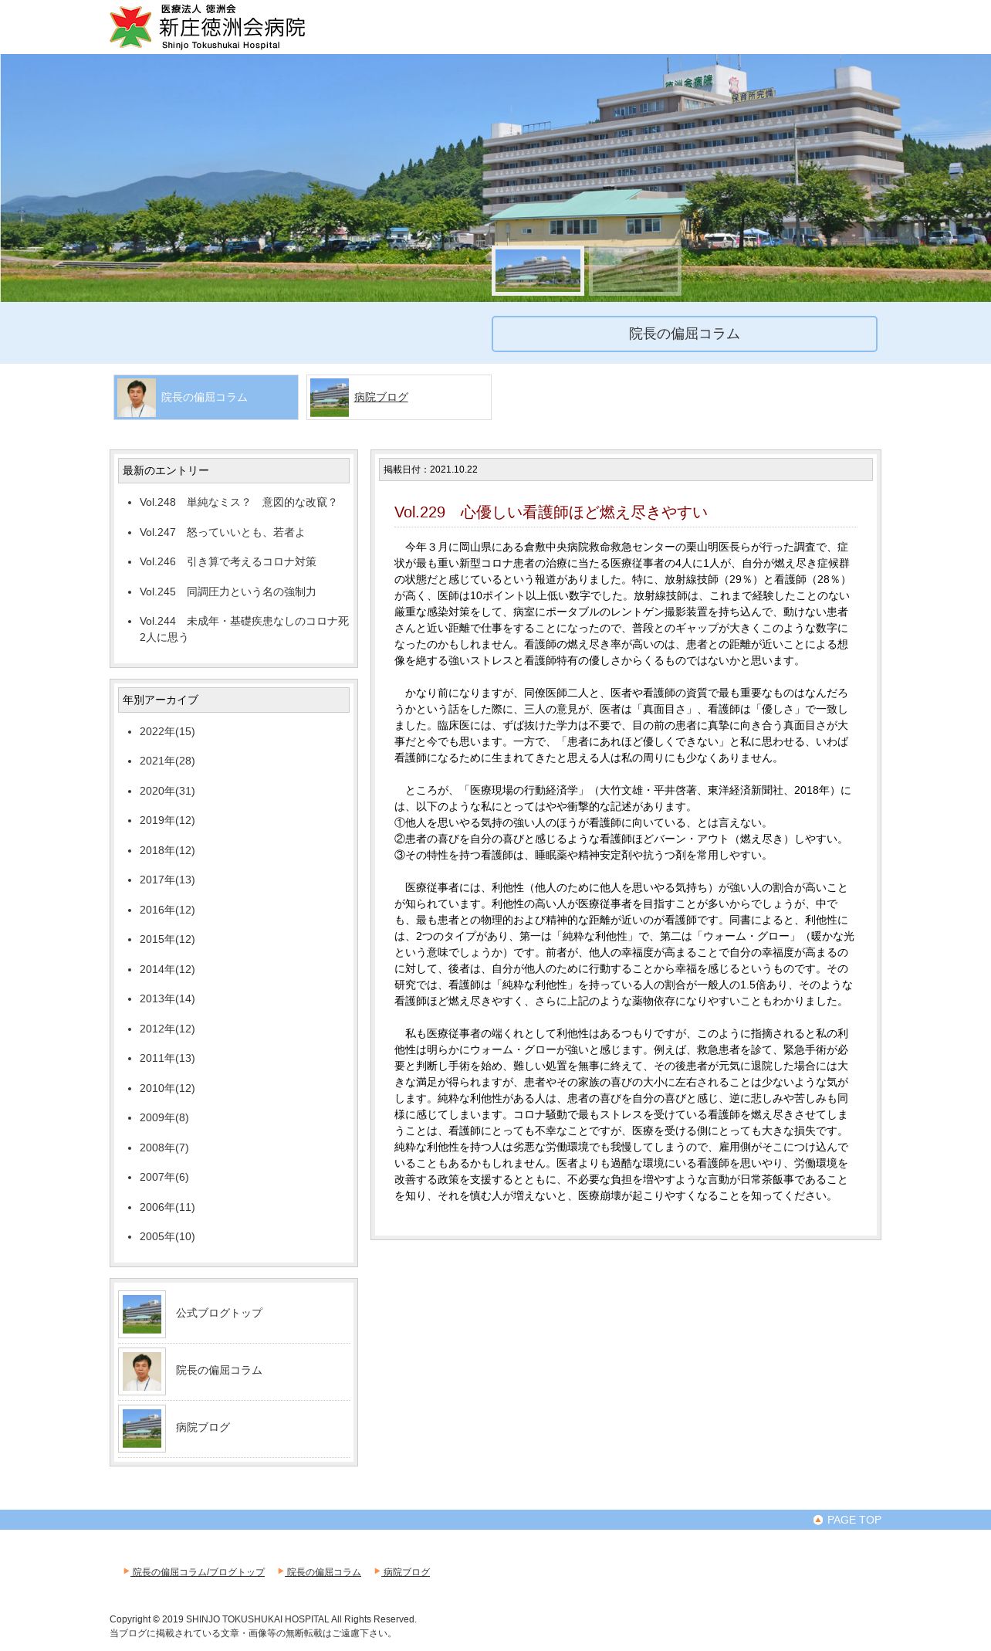991x1651 pixels.
Task: Click the 公式ブログトップ sidebar thumbnail image
Action: [x=142, y=1314]
